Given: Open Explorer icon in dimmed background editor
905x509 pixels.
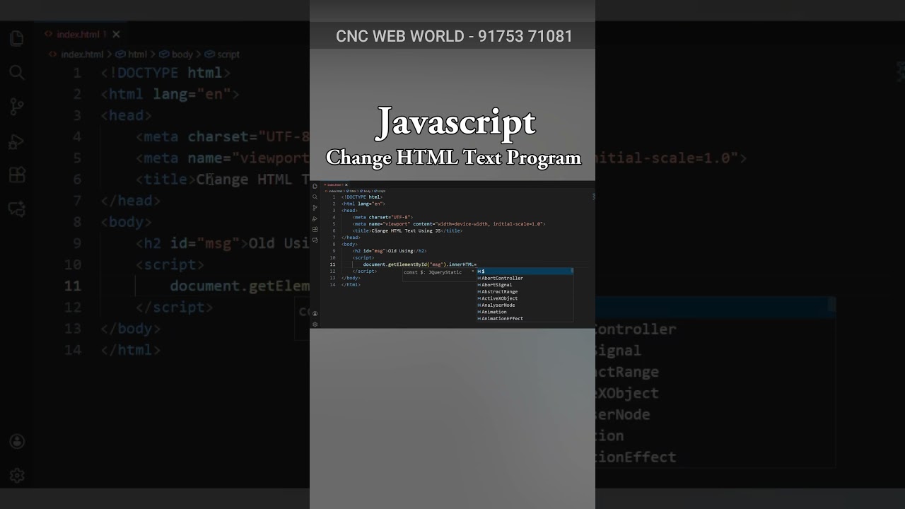Looking at the screenshot, I should [17, 38].
